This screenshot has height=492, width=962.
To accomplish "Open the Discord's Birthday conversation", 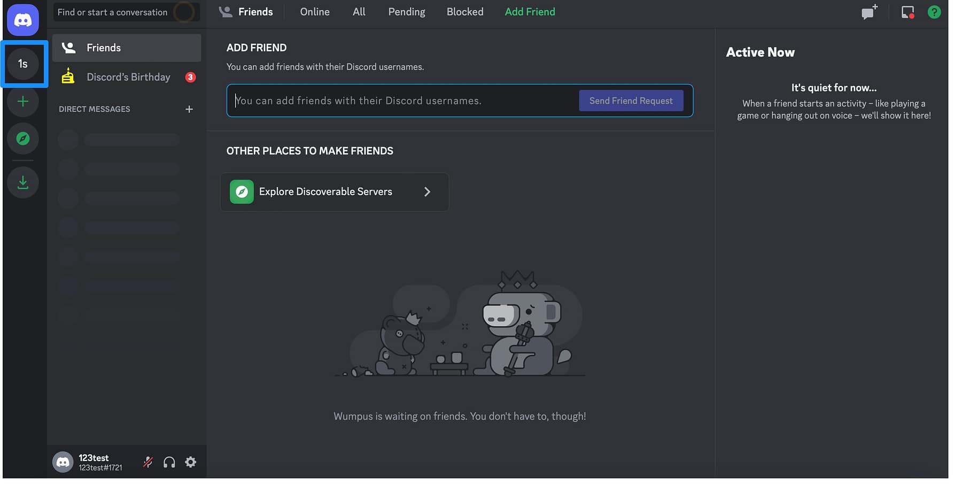I will tap(128, 76).
